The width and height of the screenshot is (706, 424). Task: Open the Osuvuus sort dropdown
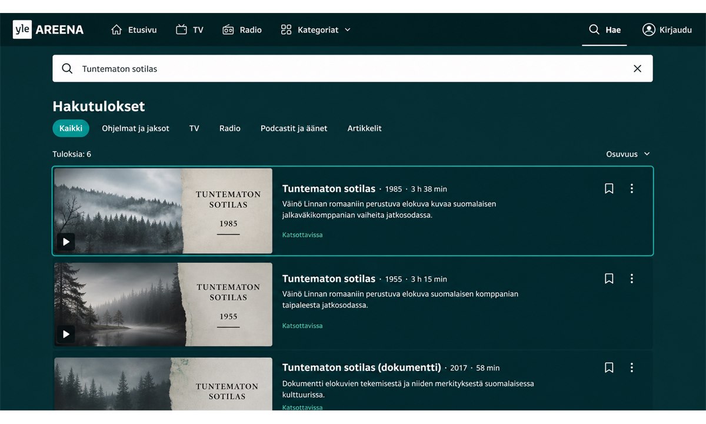[x=628, y=154]
